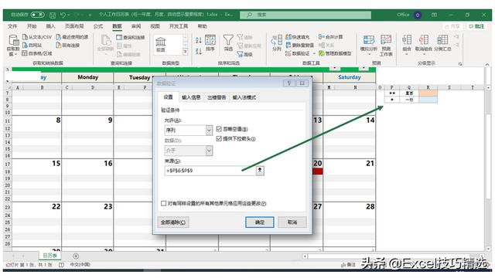This screenshot has width=495, height=278.
Task: Import data From Text/CSV (从文本/CSV)
Action: tap(37, 37)
